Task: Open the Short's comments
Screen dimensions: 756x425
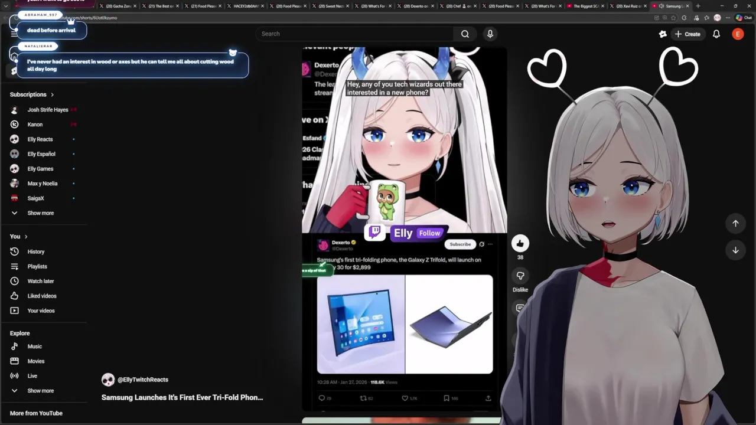Action: pos(520,308)
